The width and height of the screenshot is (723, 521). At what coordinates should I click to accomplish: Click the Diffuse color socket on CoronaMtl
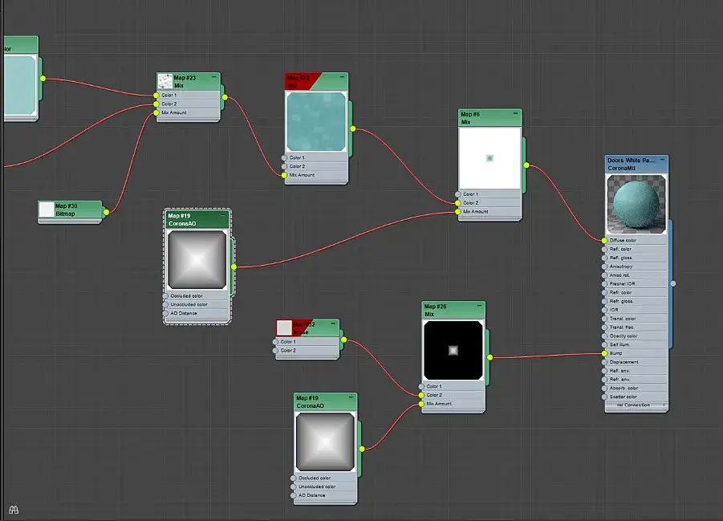click(604, 240)
